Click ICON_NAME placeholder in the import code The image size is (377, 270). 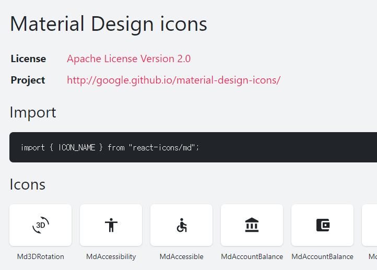(x=77, y=148)
